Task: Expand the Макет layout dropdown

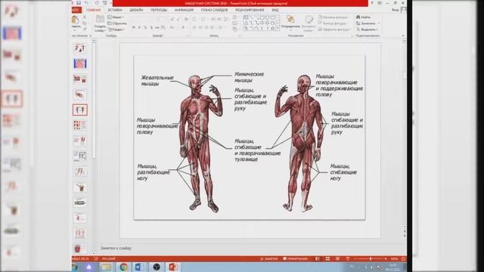Action: click(x=116, y=17)
